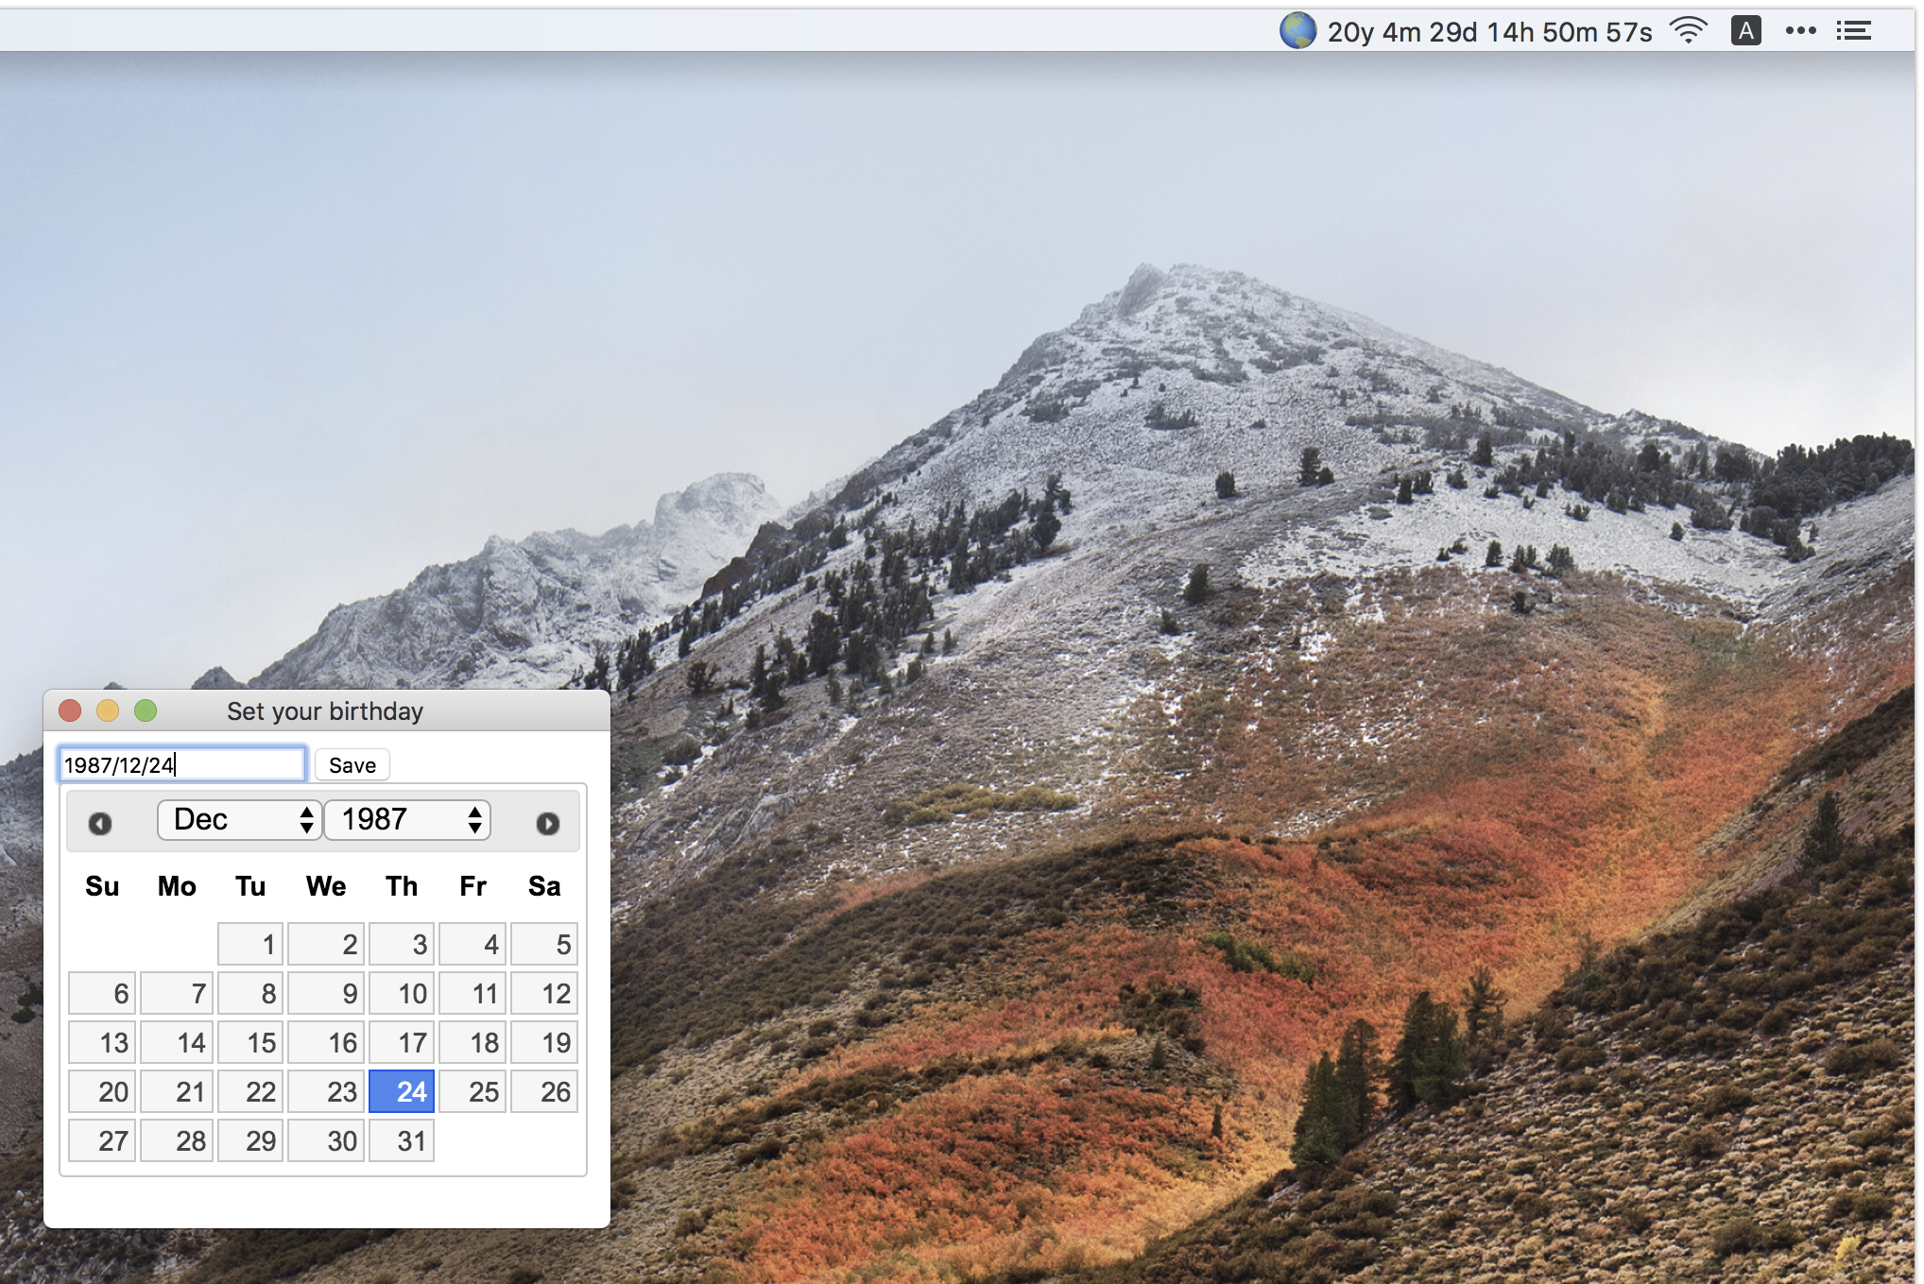Open the 1987 year dropdown
1924x1284 pixels.
[407, 819]
